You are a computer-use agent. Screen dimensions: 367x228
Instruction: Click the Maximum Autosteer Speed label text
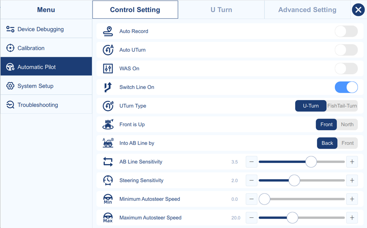[x=150, y=218]
